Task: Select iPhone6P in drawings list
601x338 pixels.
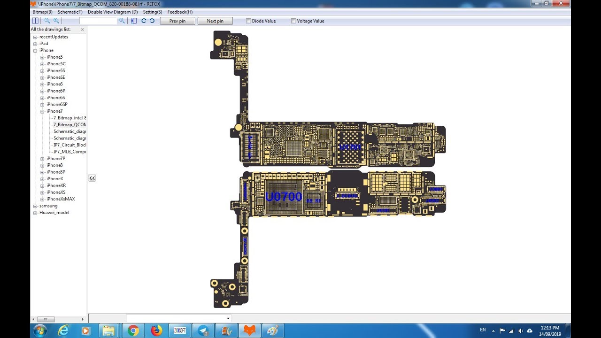Action: click(55, 91)
